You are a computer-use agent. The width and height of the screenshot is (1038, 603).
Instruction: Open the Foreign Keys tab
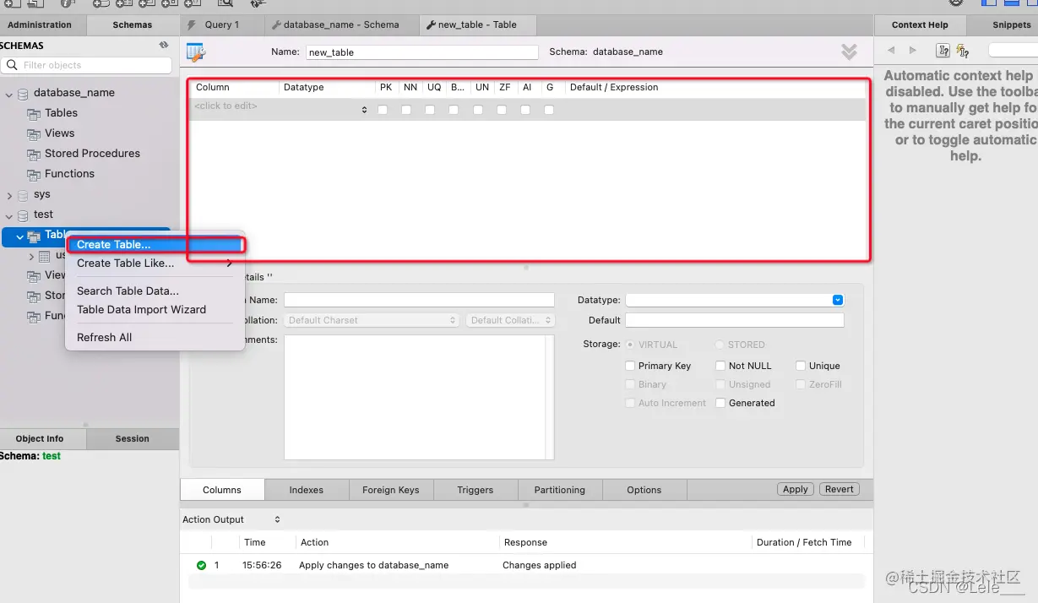[391, 490]
